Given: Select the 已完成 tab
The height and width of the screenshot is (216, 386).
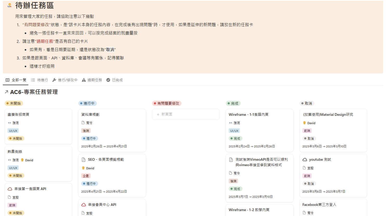Looking at the screenshot, I should 114,80.
